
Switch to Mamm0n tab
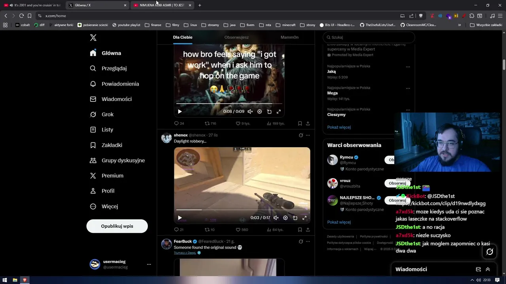coord(289,37)
